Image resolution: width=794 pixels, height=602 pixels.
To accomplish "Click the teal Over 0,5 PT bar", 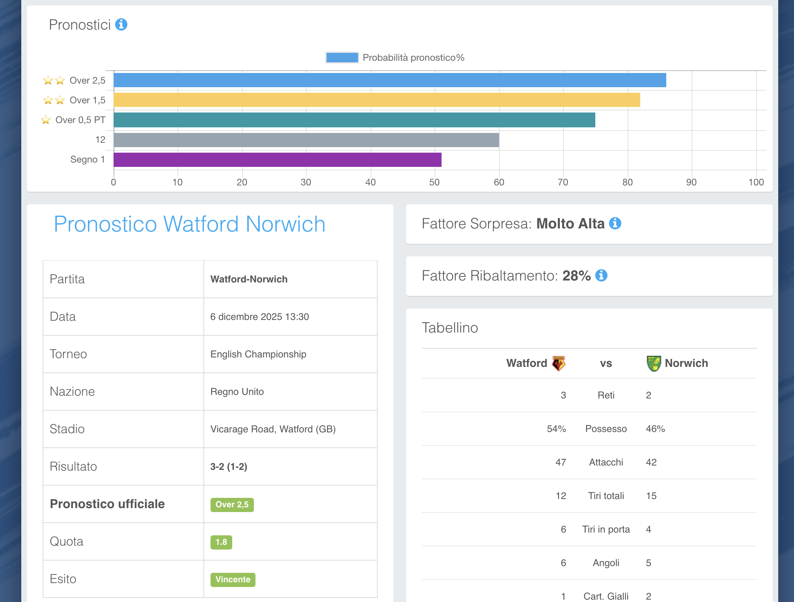I will (x=354, y=120).
